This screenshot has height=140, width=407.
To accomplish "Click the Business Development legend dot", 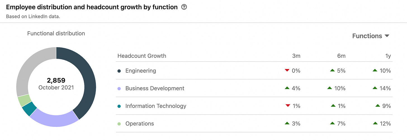I will tap(119, 89).
